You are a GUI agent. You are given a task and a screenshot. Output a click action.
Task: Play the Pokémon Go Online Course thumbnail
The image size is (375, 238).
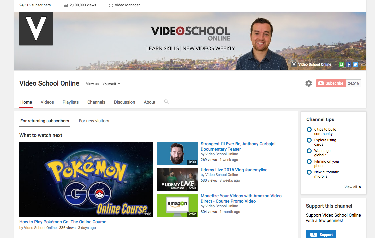pyautogui.click(x=86, y=180)
